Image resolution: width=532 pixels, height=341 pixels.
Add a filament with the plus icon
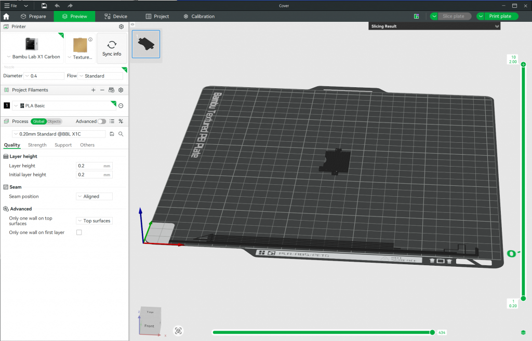pyautogui.click(x=93, y=90)
